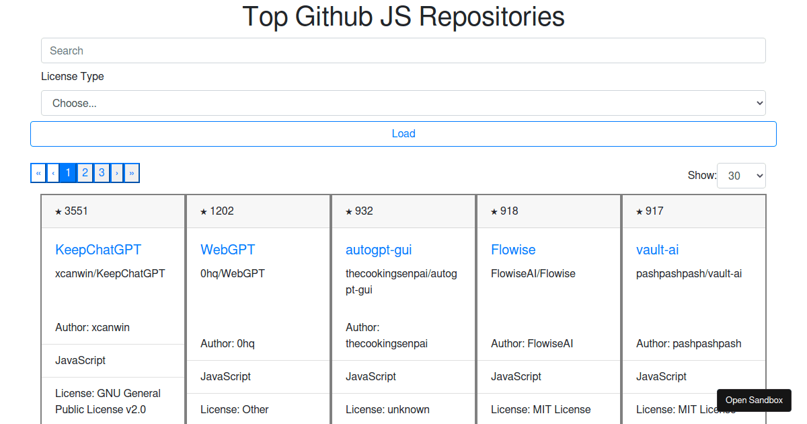Go to first page using double-left arrow
This screenshot has height=424, width=807.
click(x=38, y=173)
